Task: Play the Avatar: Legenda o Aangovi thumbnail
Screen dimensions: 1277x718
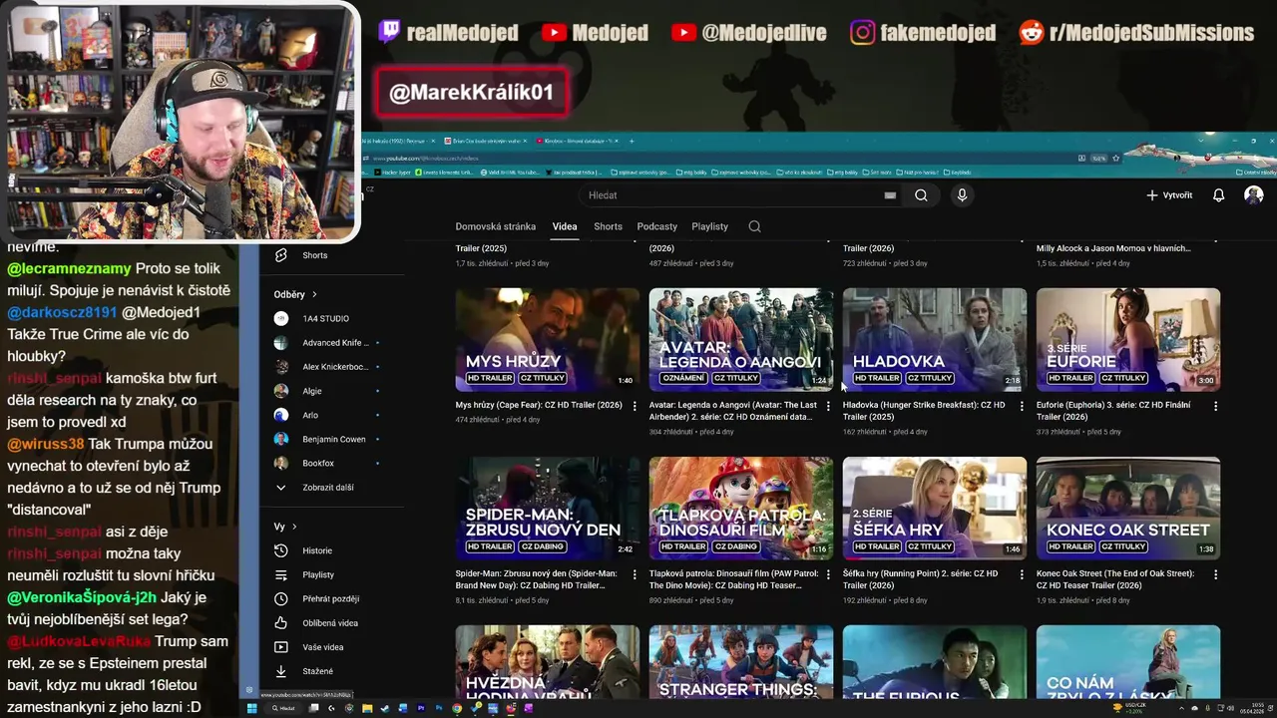Action: point(741,340)
